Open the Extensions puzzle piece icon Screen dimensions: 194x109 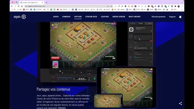pyautogui.click(x=175, y=6)
